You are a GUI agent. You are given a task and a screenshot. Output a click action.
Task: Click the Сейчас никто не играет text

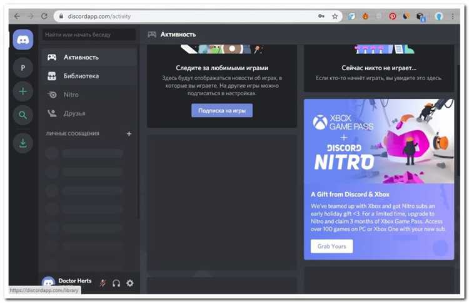(x=379, y=68)
